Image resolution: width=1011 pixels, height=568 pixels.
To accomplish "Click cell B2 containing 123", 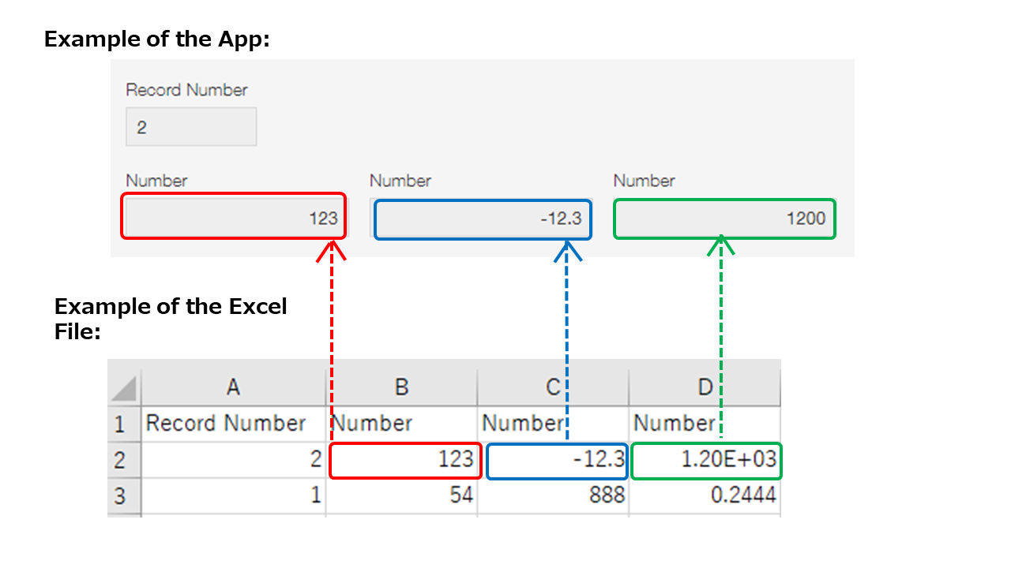I will 404,460.
